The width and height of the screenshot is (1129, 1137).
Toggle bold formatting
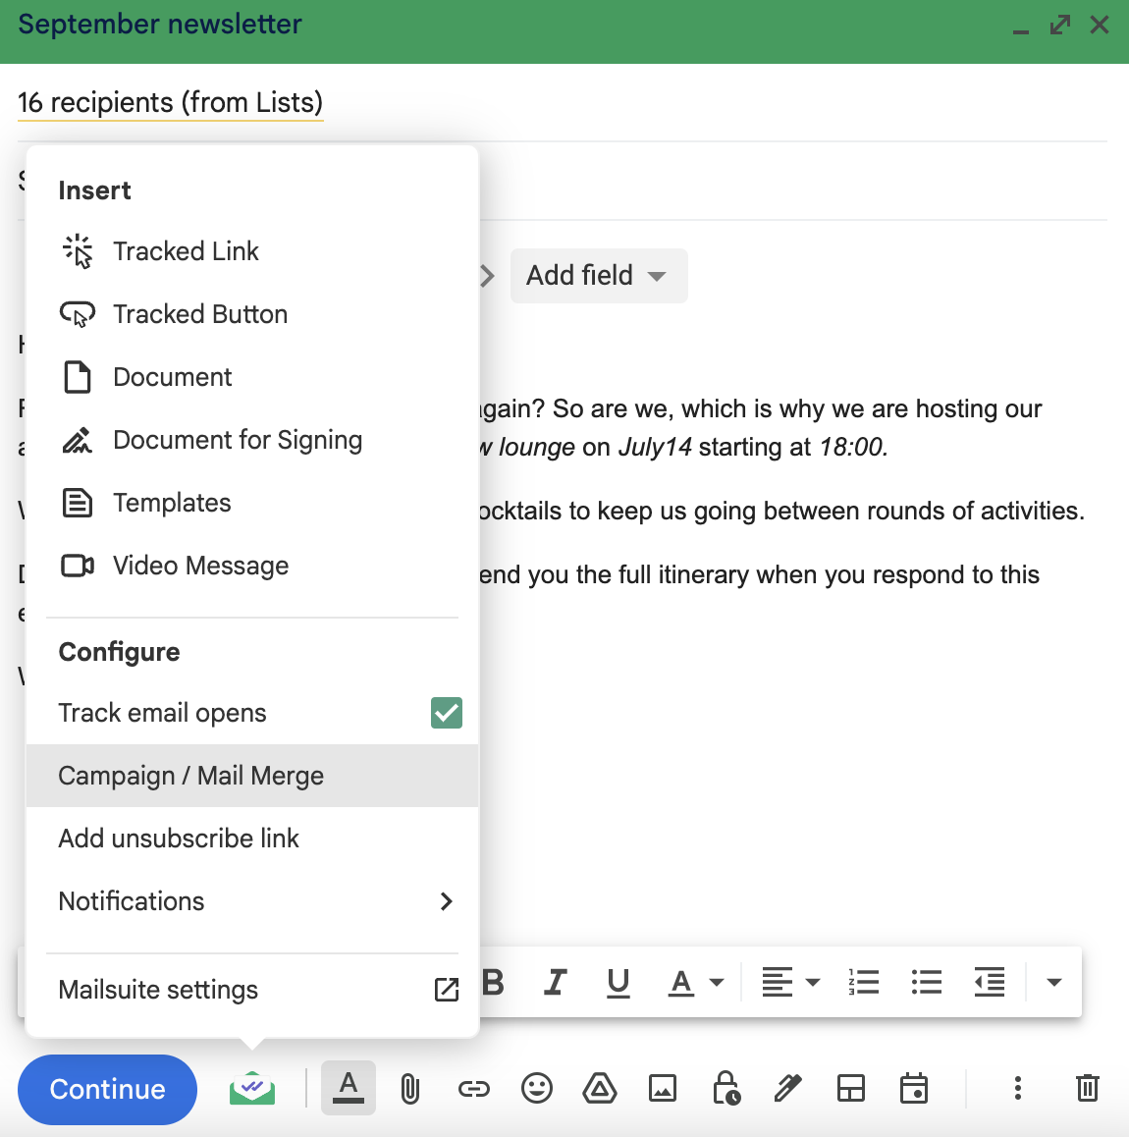(493, 982)
